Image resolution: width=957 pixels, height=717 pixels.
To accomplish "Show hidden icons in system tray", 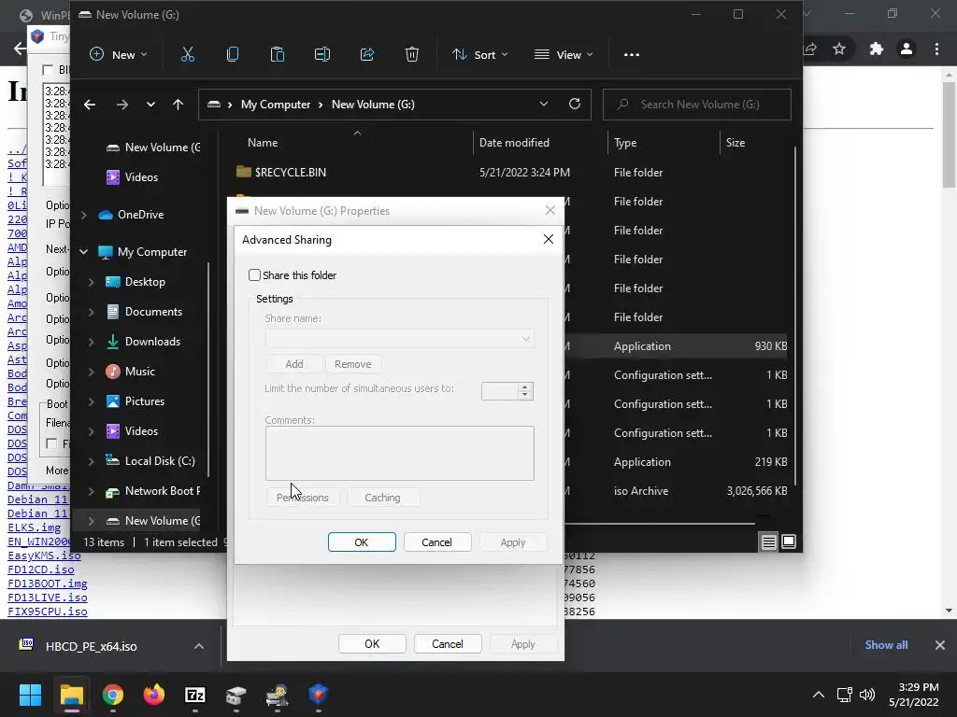I will [819, 695].
